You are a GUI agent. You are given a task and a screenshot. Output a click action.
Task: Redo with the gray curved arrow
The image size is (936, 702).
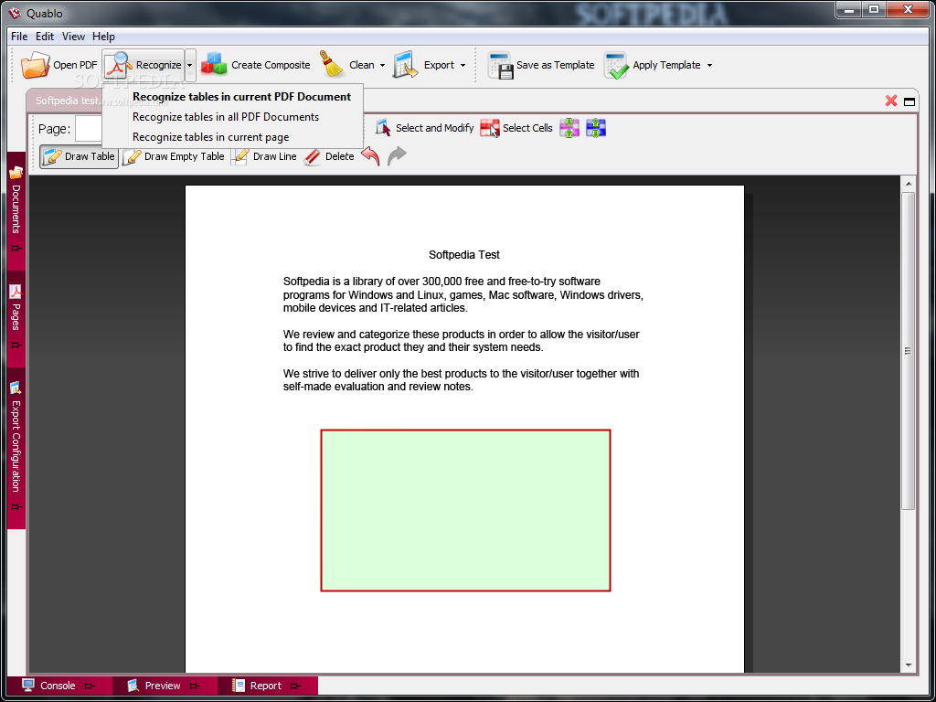(x=397, y=156)
